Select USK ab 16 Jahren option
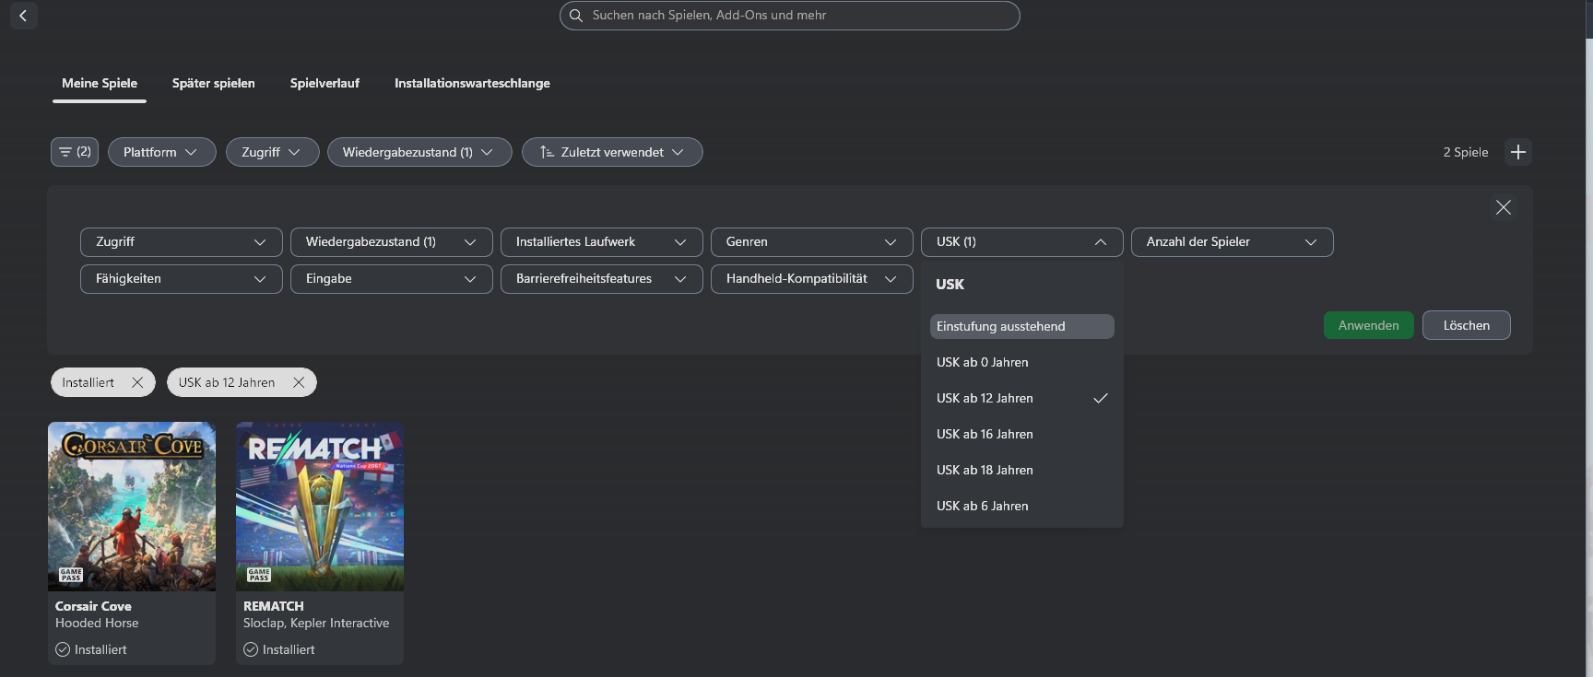Viewport: 1593px width, 677px height. pos(1022,434)
